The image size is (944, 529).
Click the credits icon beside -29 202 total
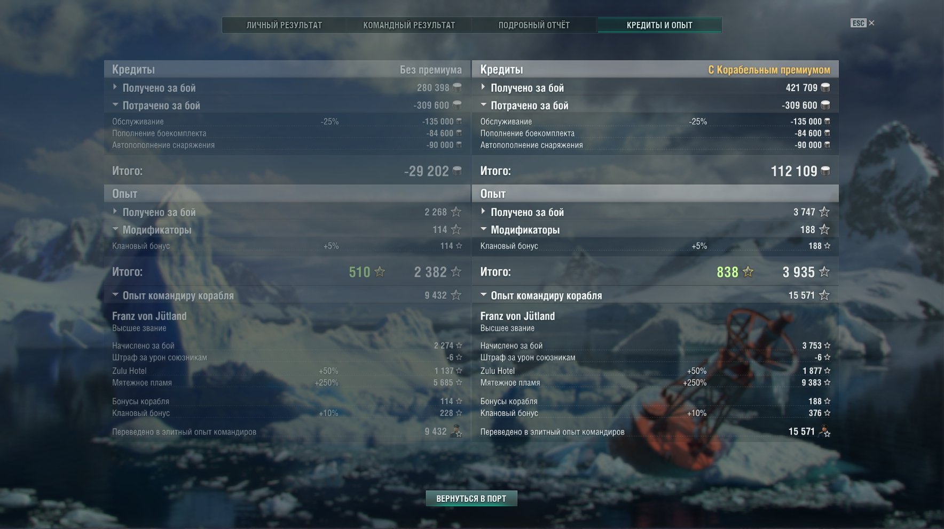(457, 171)
